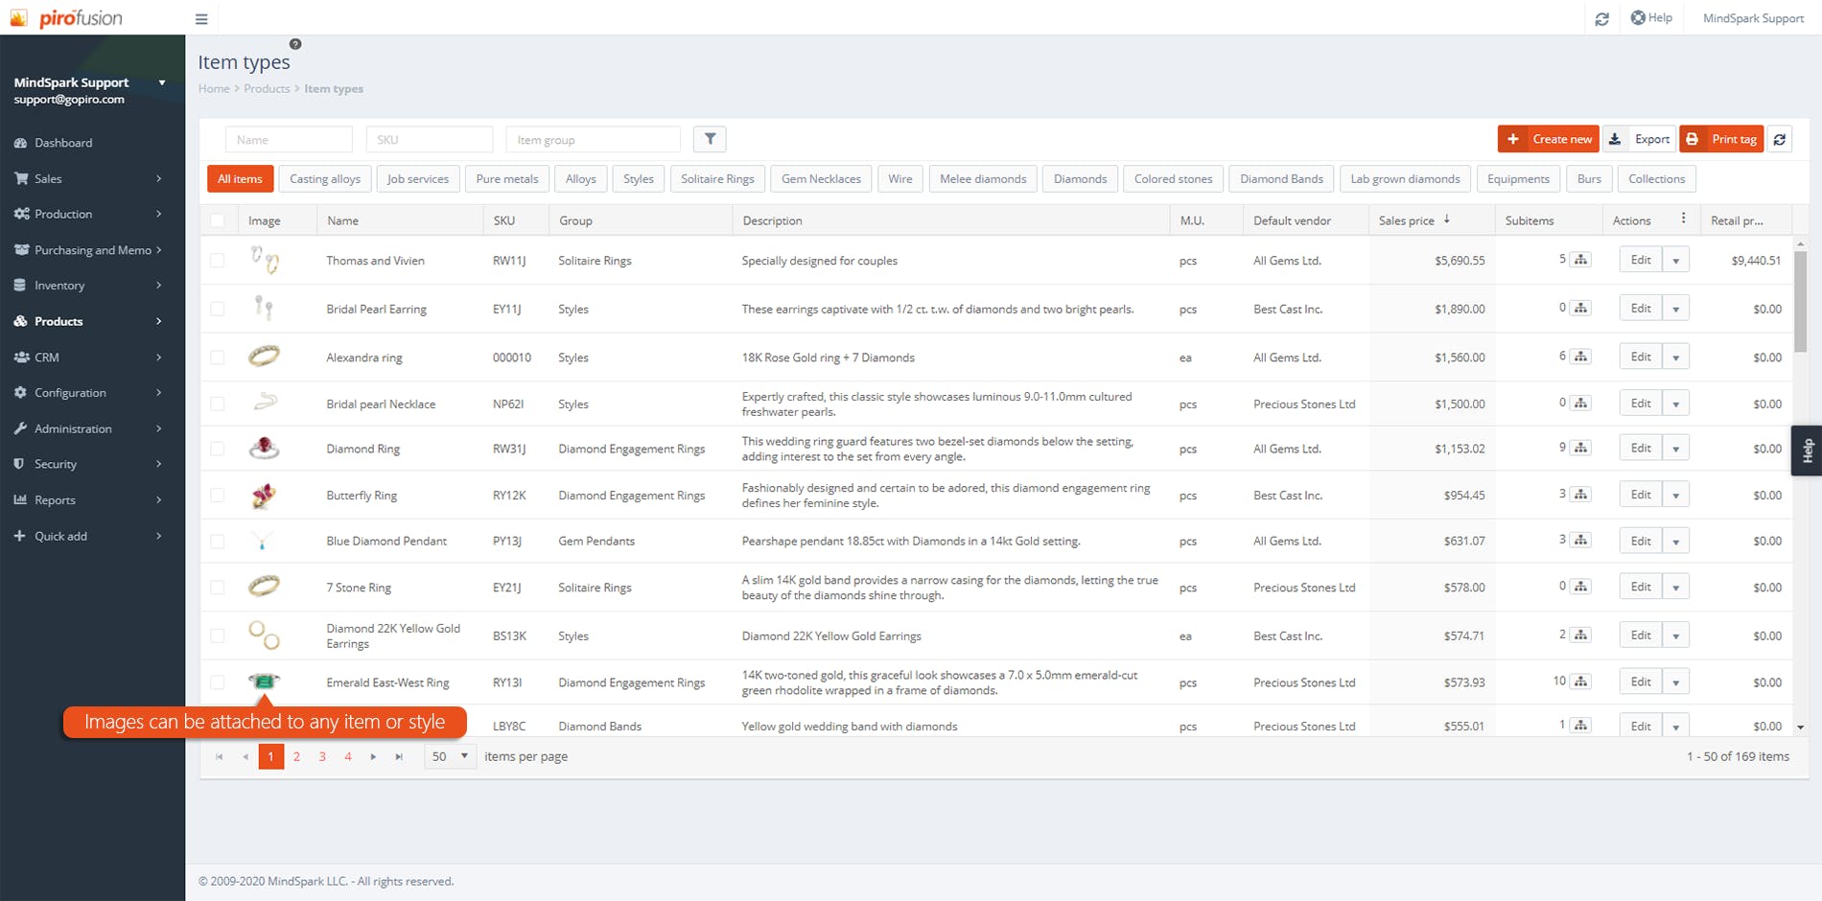Select the Butterfly Ring row checkbox
This screenshot has height=901, width=1822.
[x=218, y=496]
